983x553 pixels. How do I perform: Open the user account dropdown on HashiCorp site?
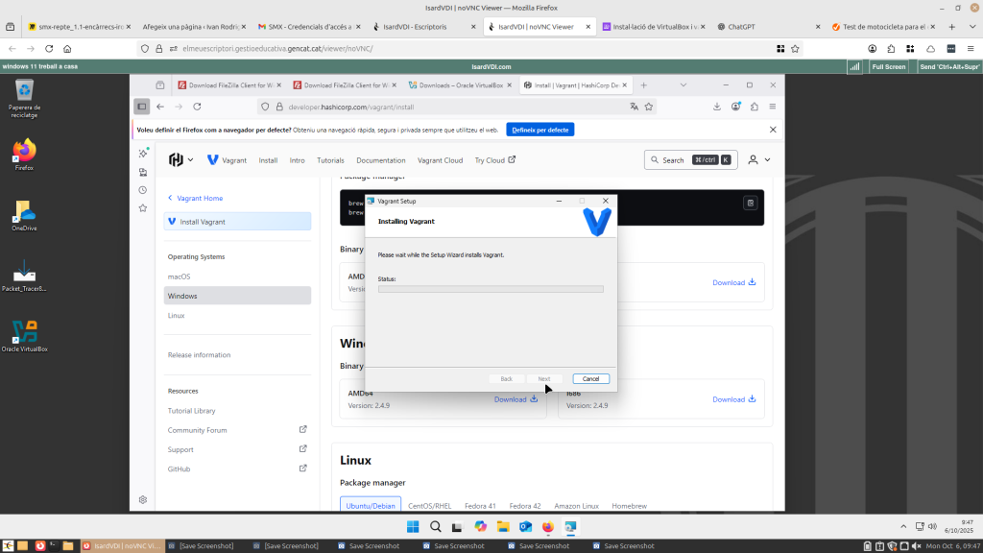click(x=759, y=160)
